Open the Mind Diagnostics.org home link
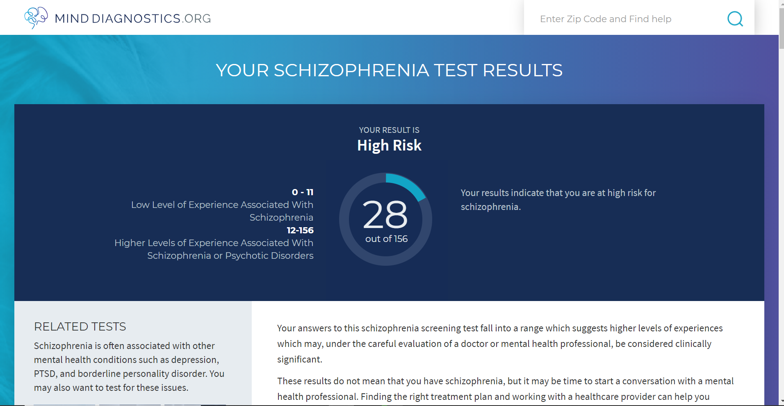The height and width of the screenshot is (406, 784). (x=117, y=18)
